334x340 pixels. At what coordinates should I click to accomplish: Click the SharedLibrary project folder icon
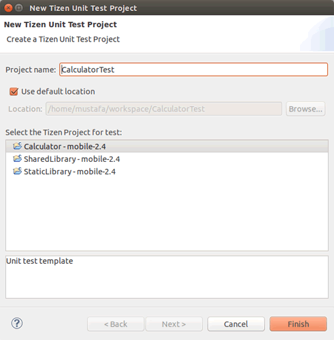point(18,158)
